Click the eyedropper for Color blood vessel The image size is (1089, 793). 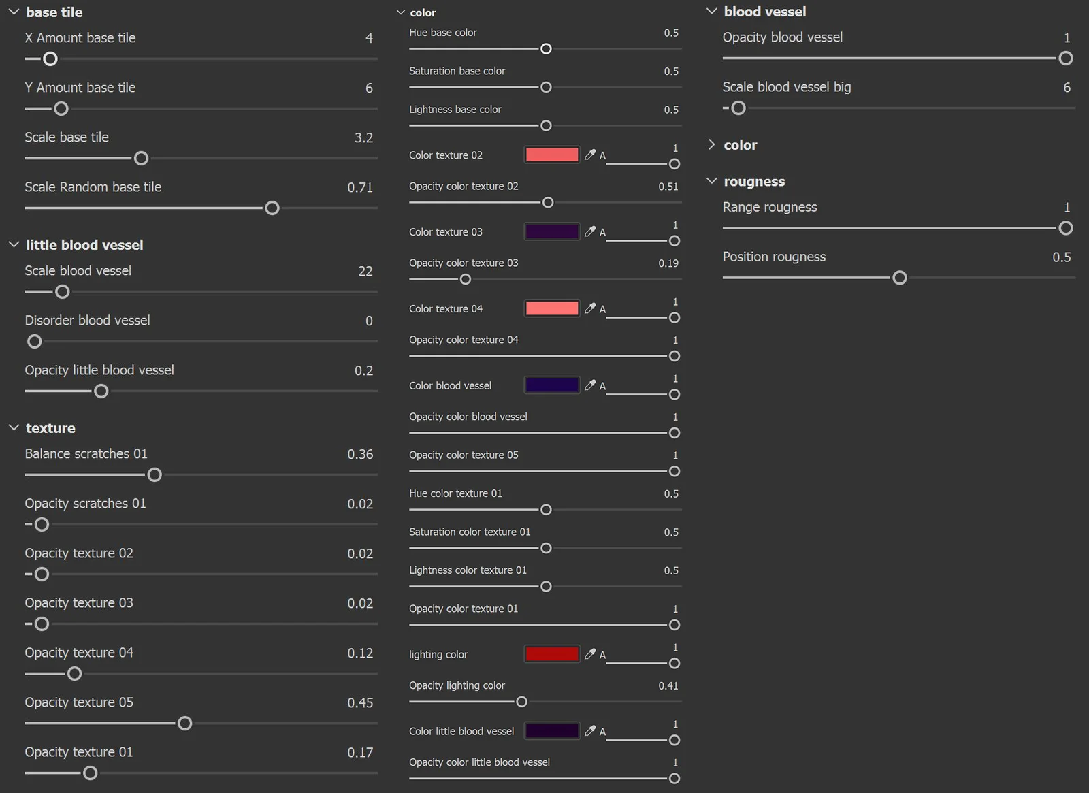pos(590,385)
